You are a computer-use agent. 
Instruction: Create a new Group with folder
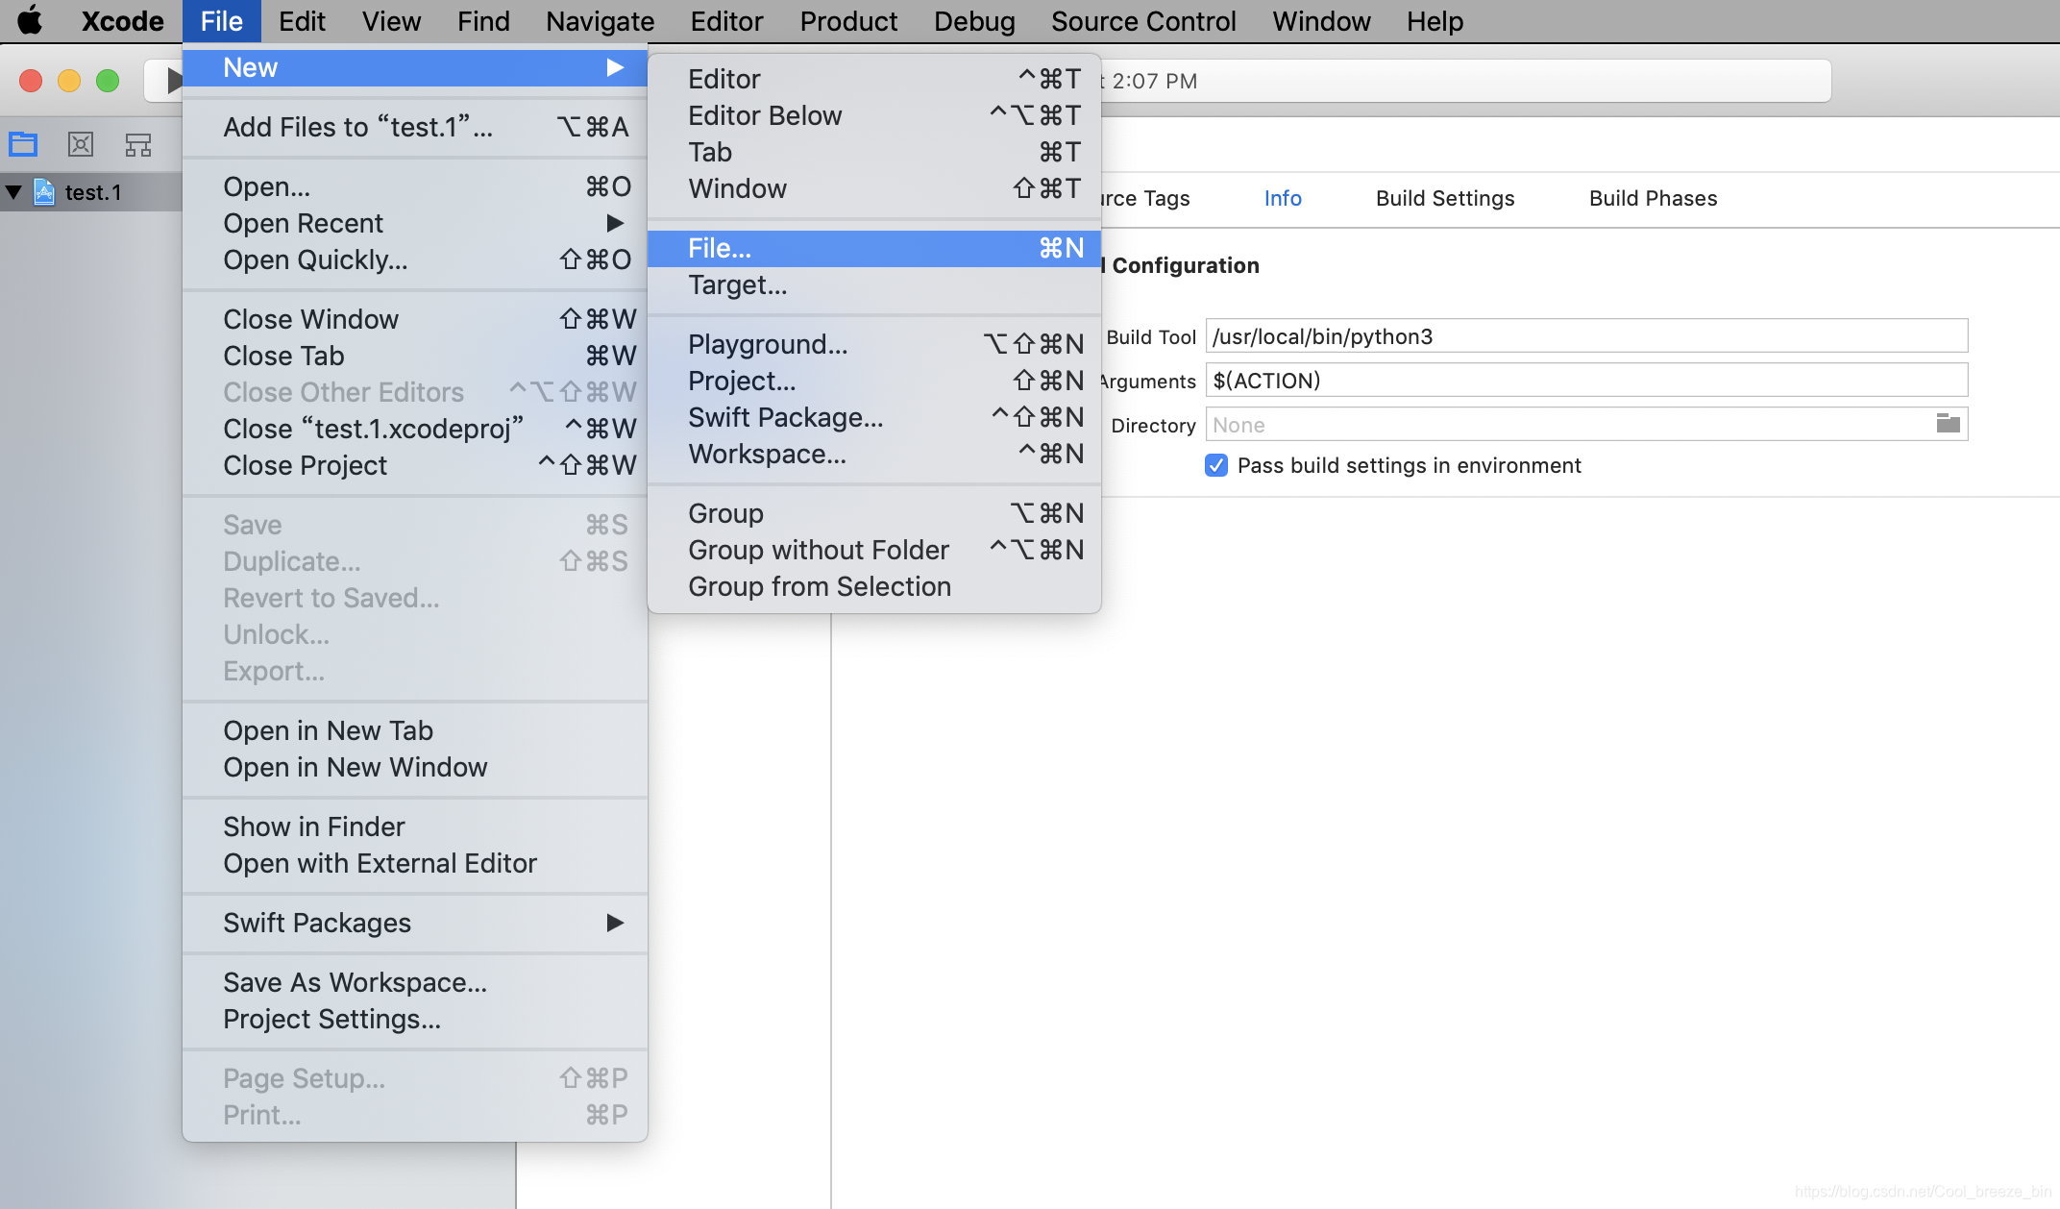pyautogui.click(x=874, y=513)
